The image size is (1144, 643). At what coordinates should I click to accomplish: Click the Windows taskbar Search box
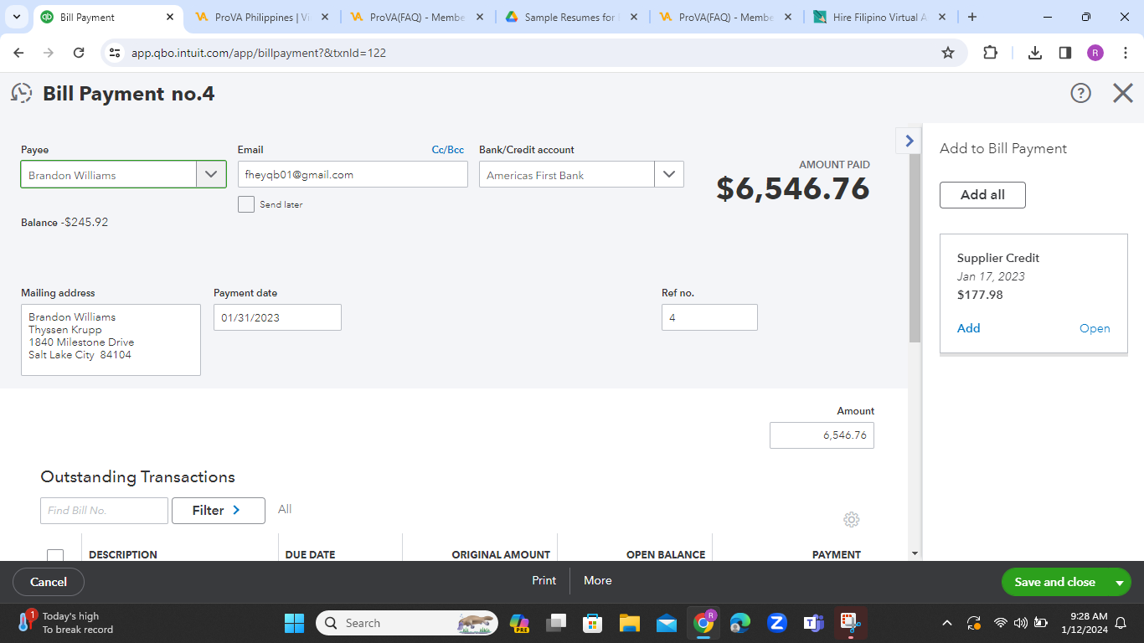[407, 623]
